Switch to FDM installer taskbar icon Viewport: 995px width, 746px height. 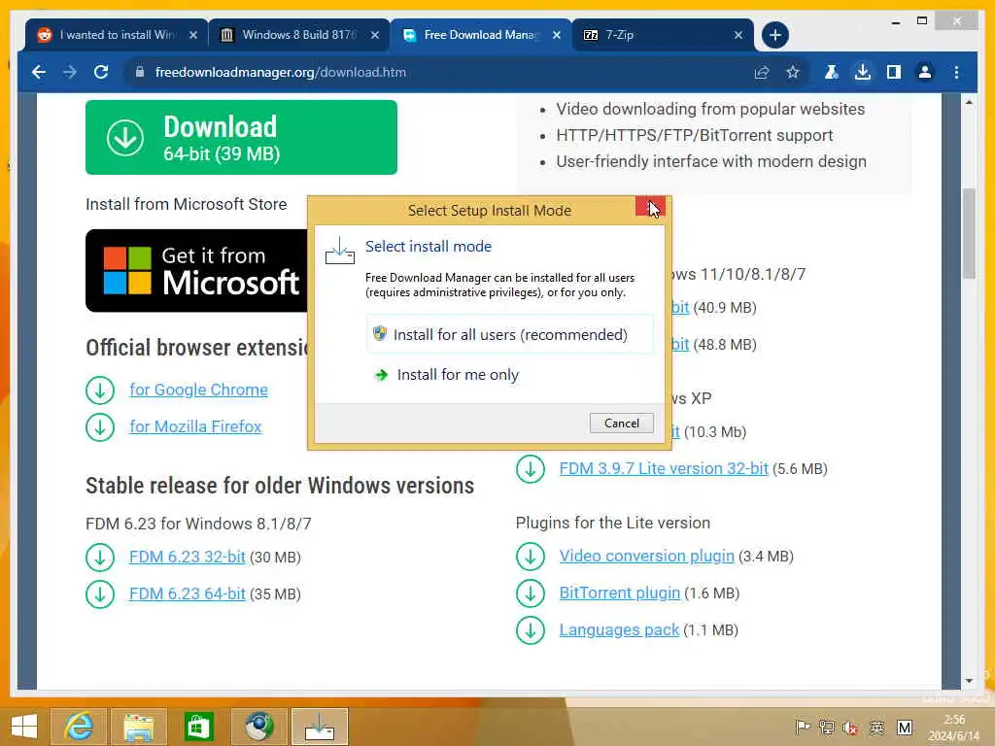(319, 727)
